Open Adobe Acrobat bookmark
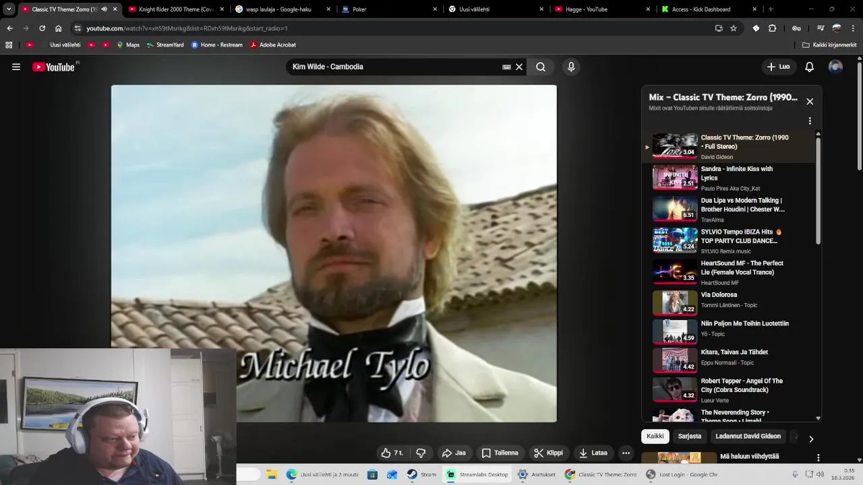The height and width of the screenshot is (485, 863). coord(273,45)
